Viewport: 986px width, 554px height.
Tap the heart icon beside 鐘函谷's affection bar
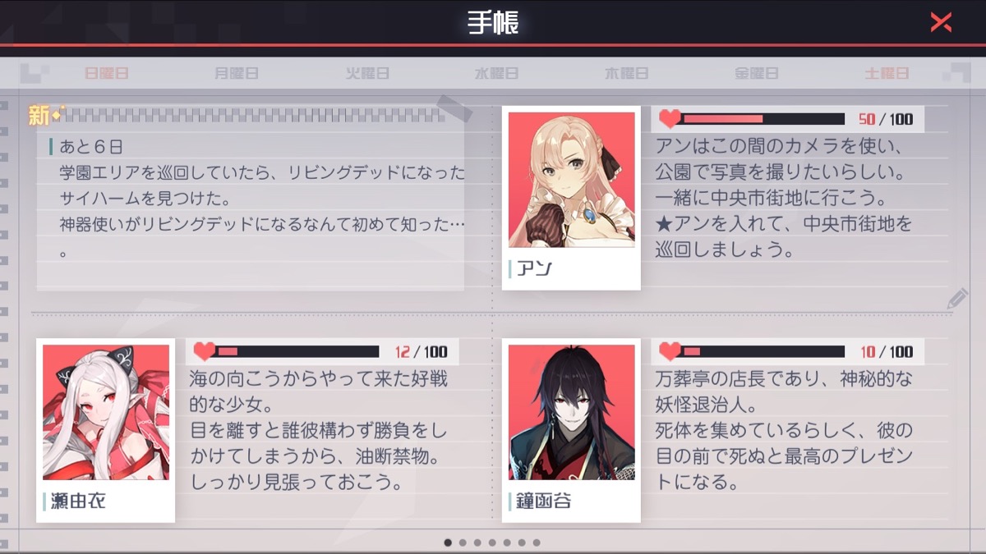pyautogui.click(x=670, y=351)
